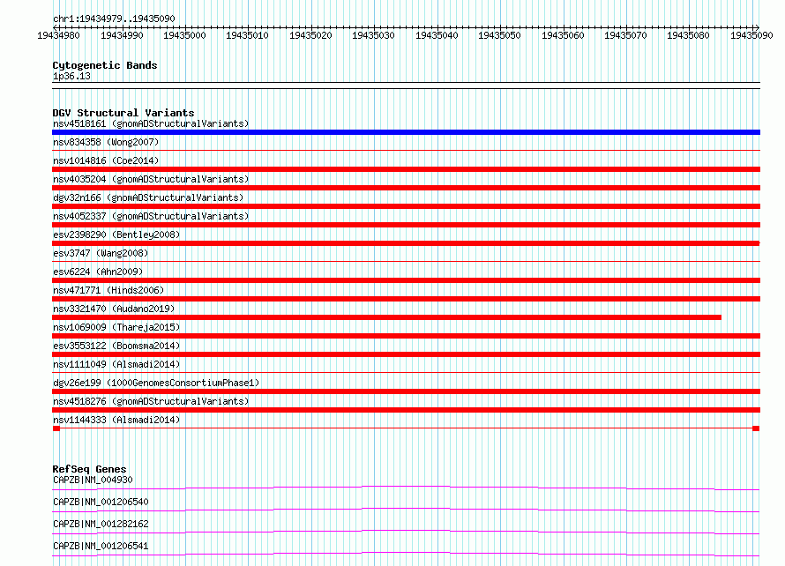Screen dimensions: 785x566
Task: Click ruler position 19435010
Action: click(247, 35)
